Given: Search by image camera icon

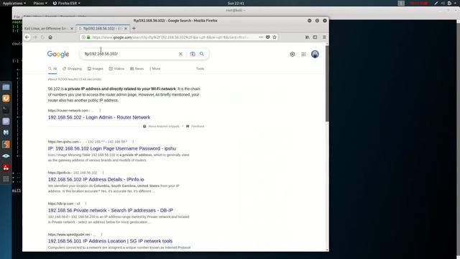Looking at the screenshot, I should point(193,54).
